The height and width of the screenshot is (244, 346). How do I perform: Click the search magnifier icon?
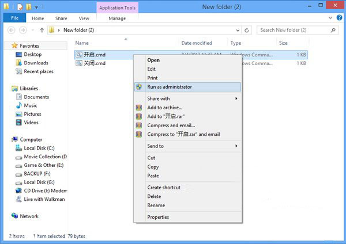[333, 30]
